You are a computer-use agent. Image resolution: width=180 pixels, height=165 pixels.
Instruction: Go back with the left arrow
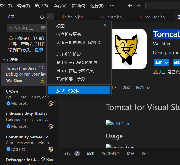[130, 6]
